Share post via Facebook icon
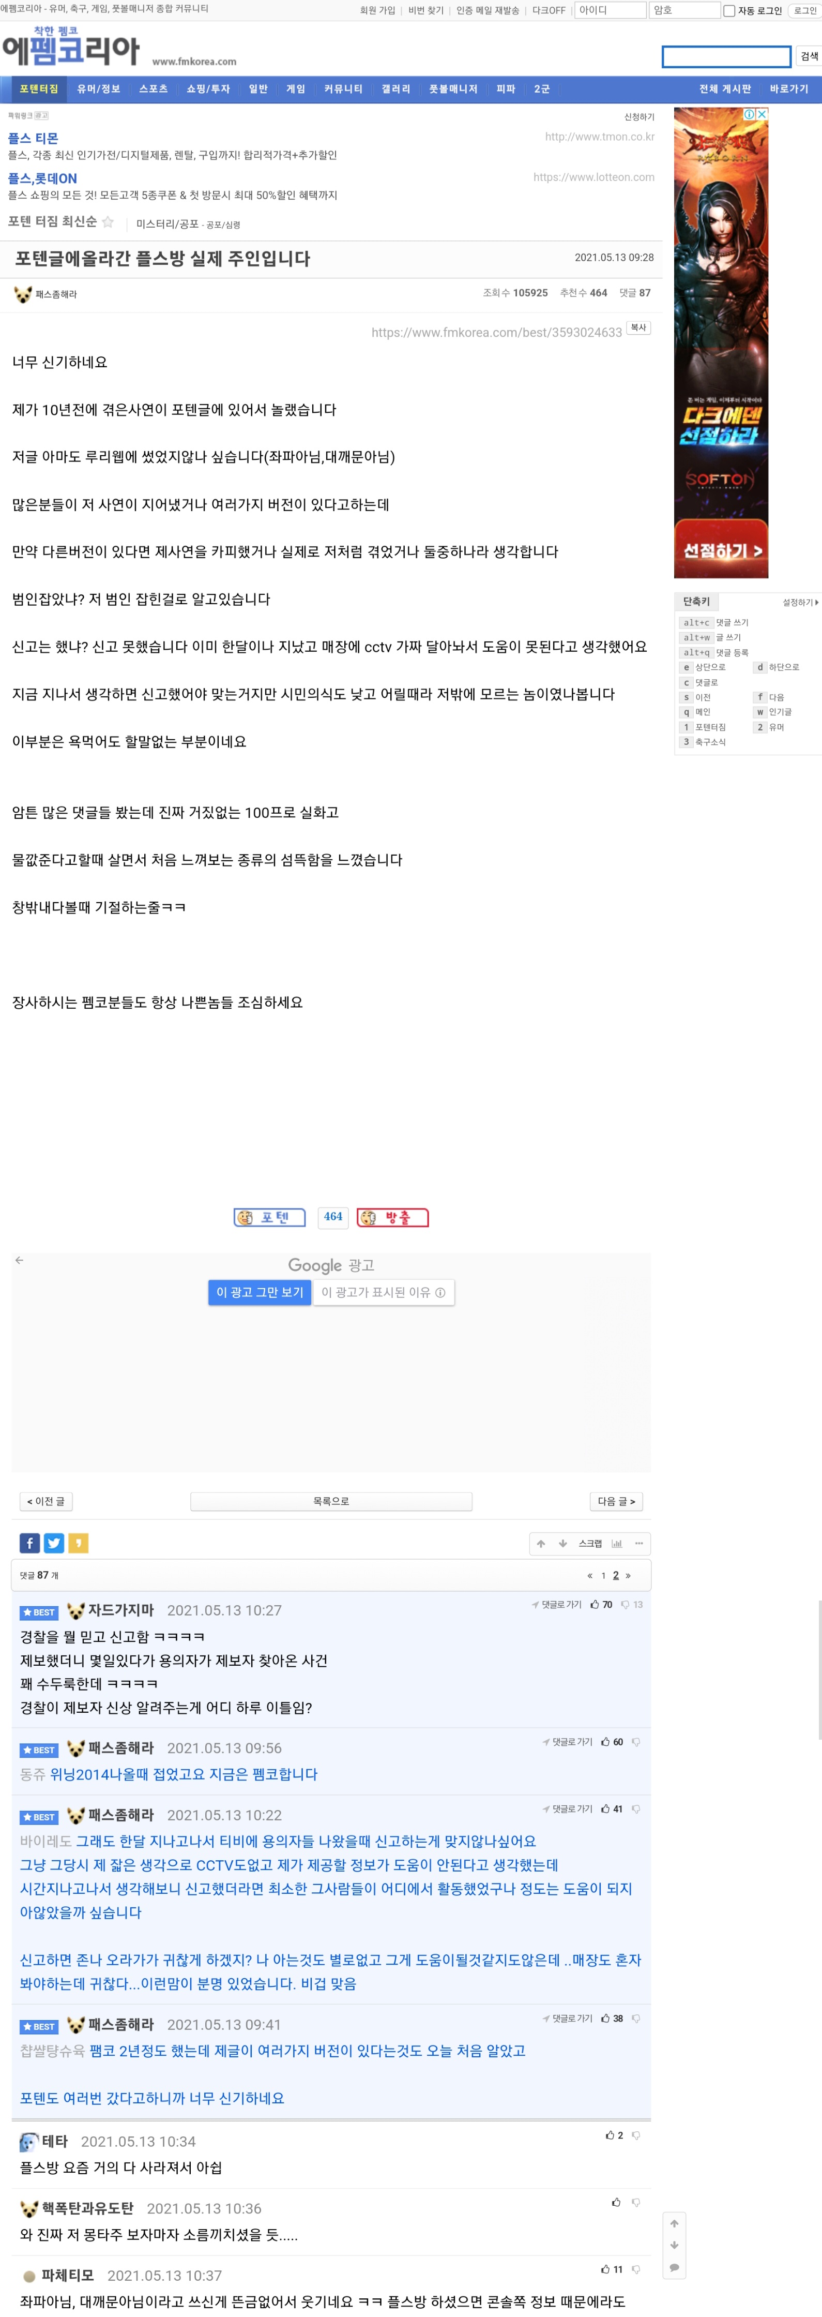This screenshot has height=2317, width=822. point(29,1544)
